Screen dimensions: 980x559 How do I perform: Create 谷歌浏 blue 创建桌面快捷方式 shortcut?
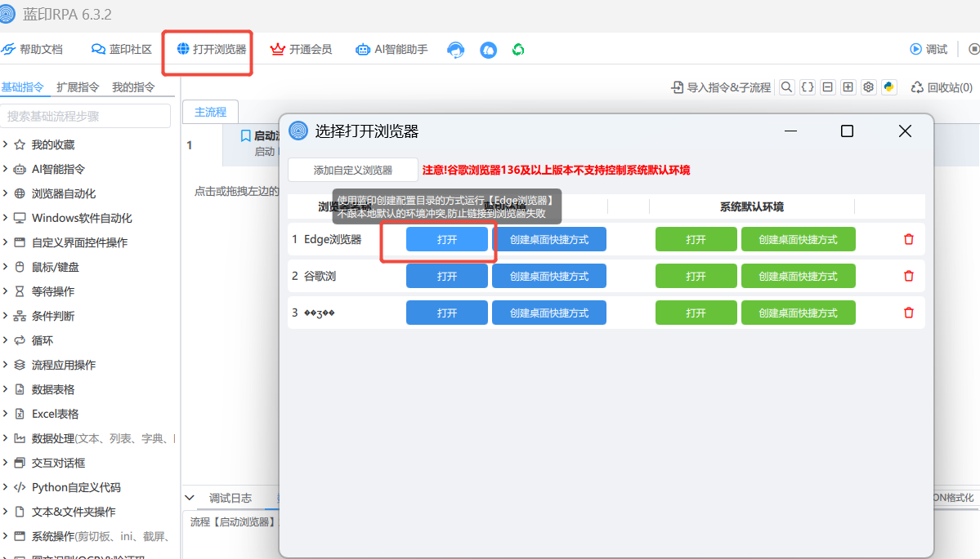(548, 276)
